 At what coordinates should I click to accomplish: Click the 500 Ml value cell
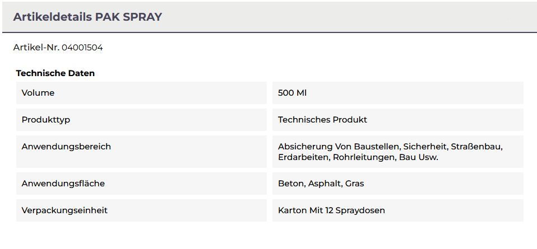(292, 93)
